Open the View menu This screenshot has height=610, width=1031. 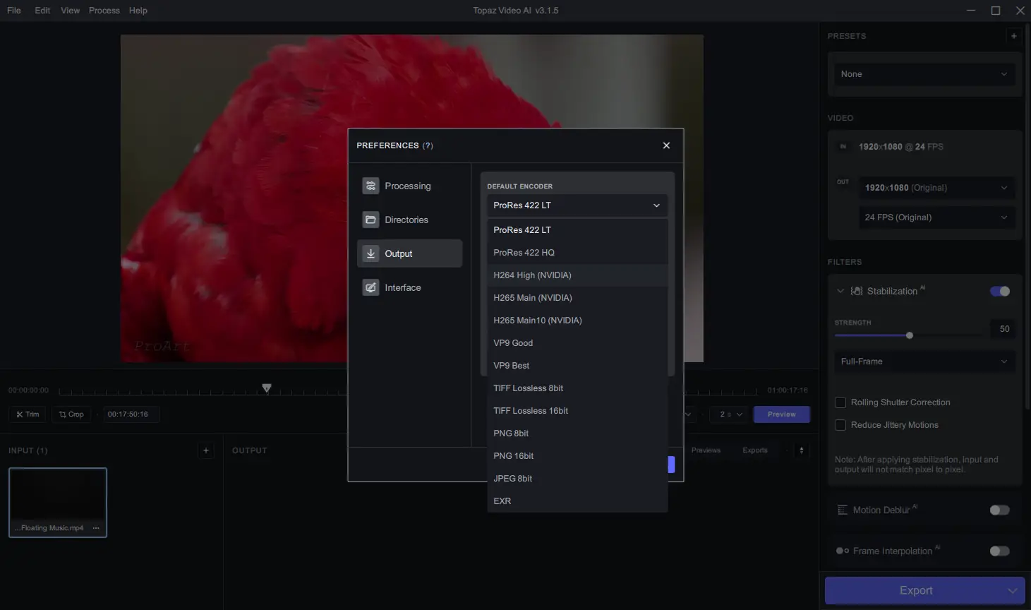coord(70,11)
